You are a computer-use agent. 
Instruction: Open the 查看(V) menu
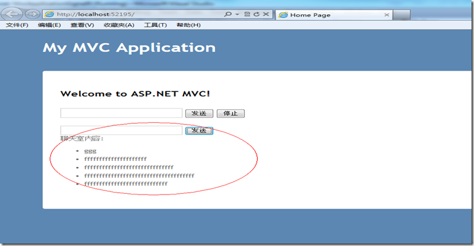pyautogui.click(x=82, y=25)
